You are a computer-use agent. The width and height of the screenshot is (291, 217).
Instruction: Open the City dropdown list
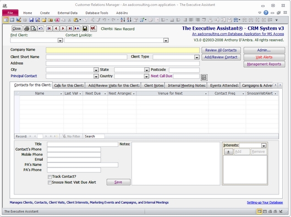[96, 70]
